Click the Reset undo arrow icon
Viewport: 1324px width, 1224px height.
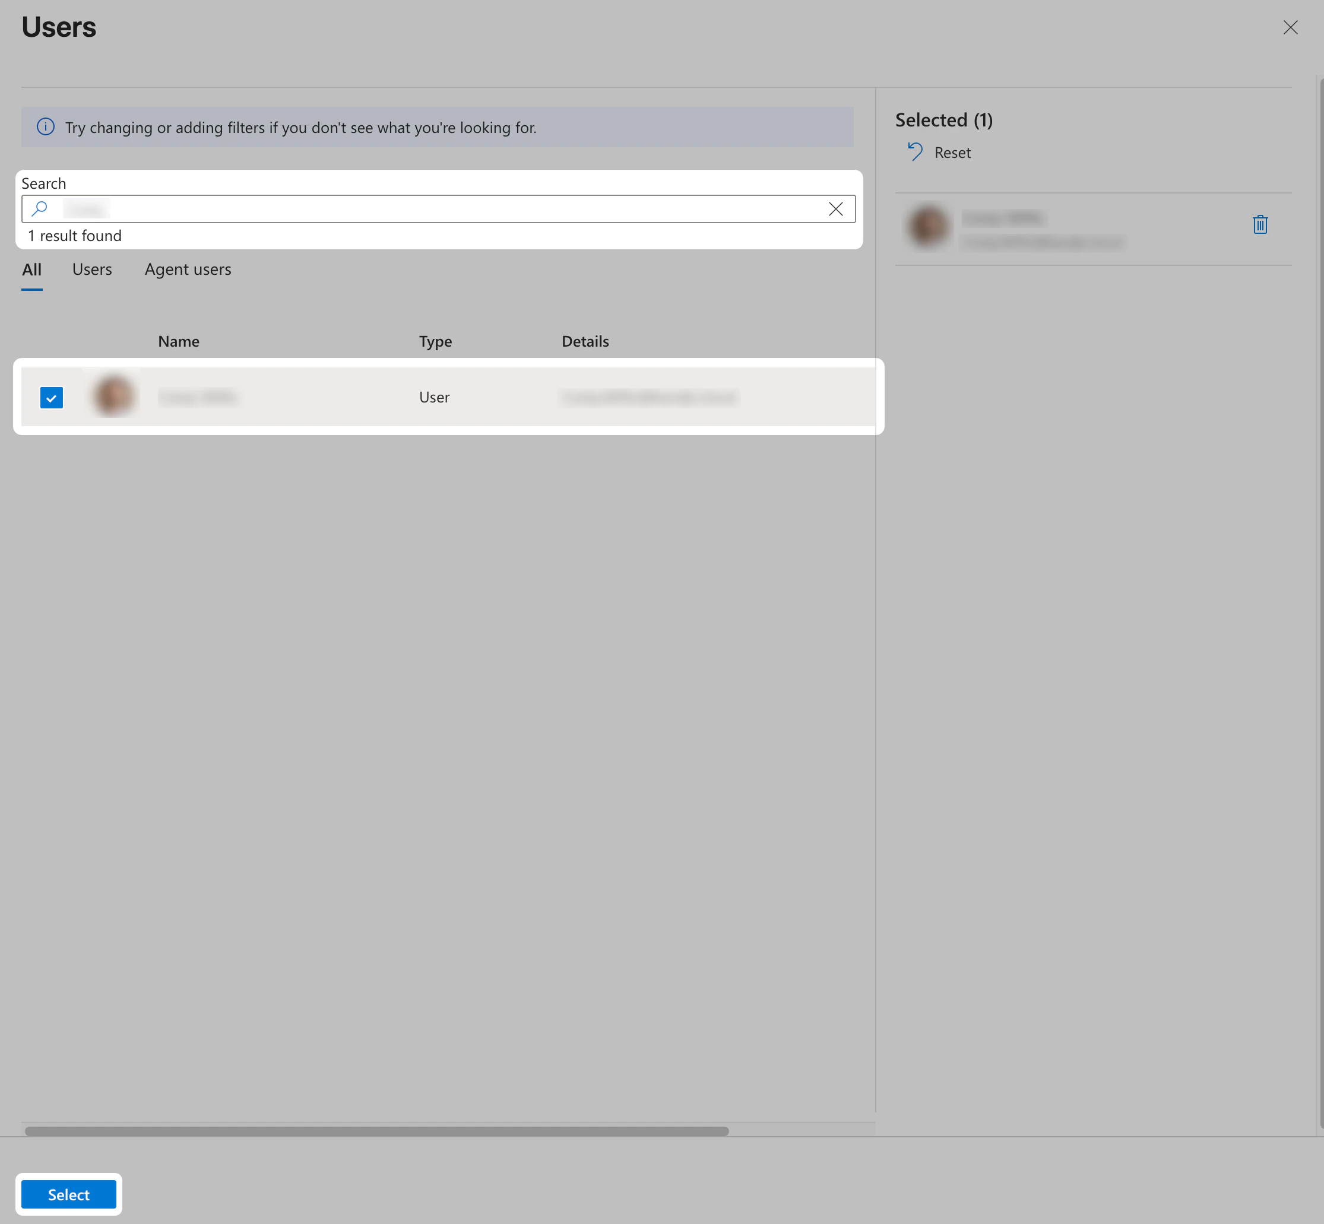[915, 151]
